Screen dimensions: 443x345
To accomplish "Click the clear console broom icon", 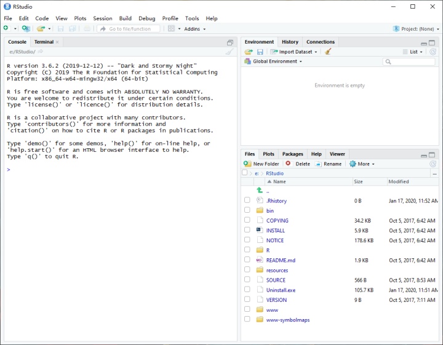I will [x=229, y=52].
